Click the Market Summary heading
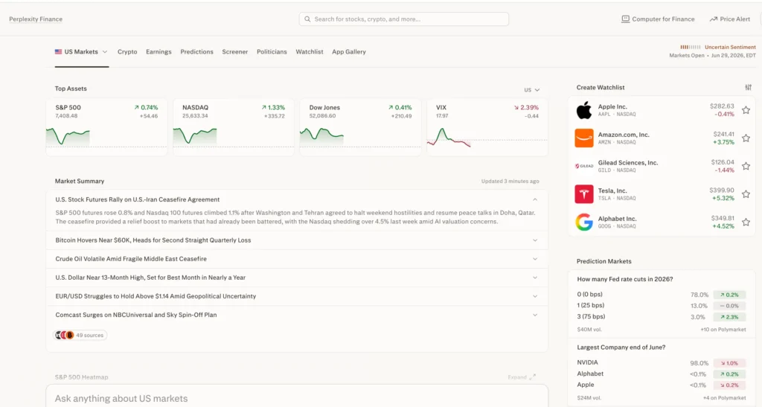The height and width of the screenshot is (407, 762). 79,181
